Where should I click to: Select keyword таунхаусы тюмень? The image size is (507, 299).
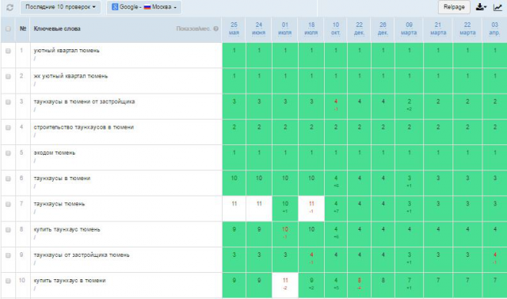click(x=59, y=204)
